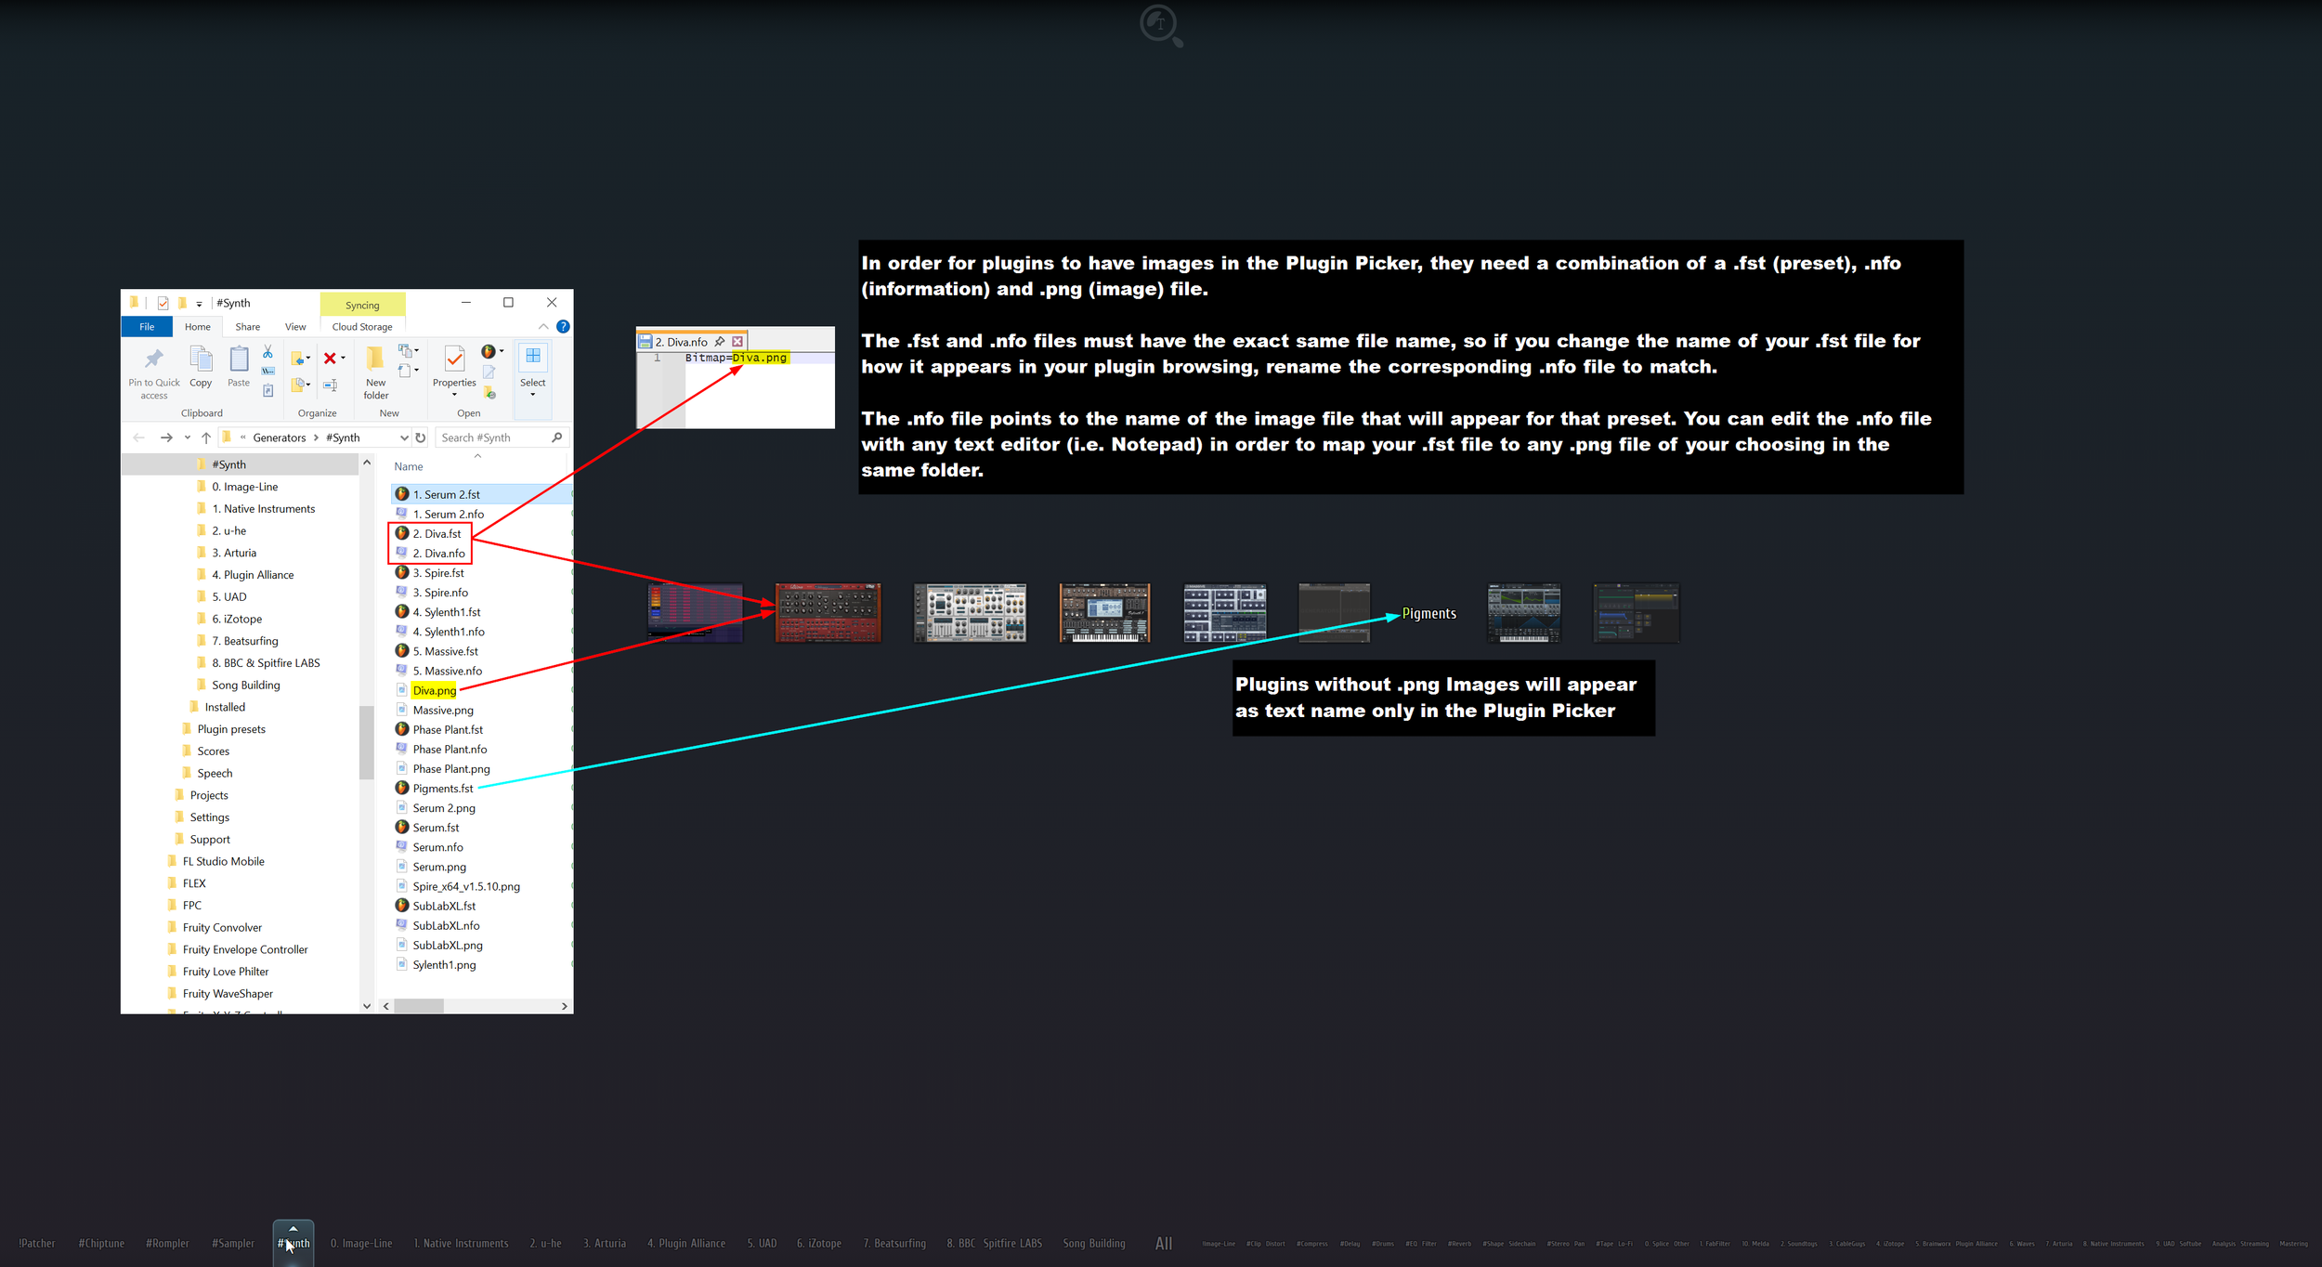Click the Properties checkmark icon in ribbon
The image size is (2322, 1267).
click(454, 359)
